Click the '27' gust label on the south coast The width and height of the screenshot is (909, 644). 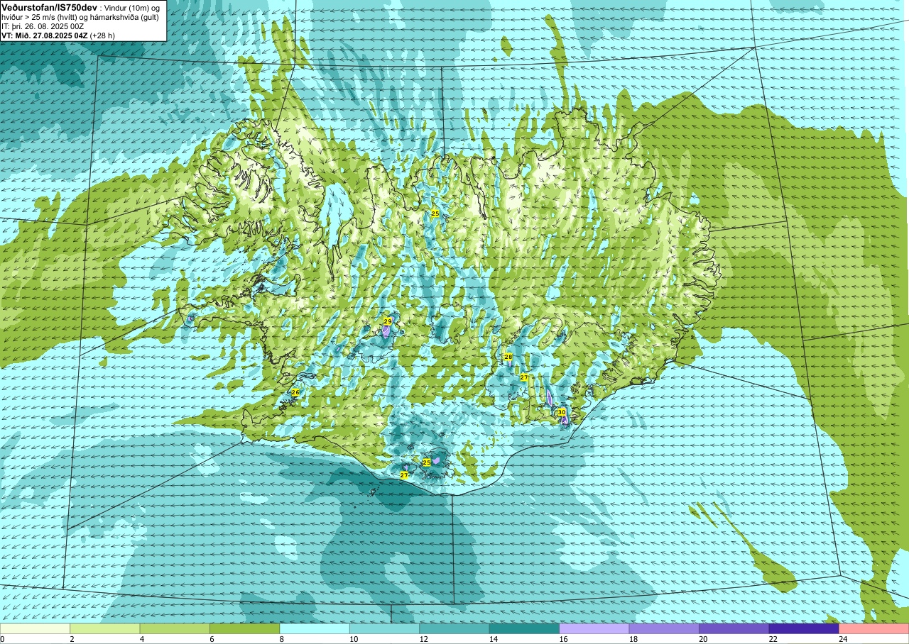click(404, 475)
